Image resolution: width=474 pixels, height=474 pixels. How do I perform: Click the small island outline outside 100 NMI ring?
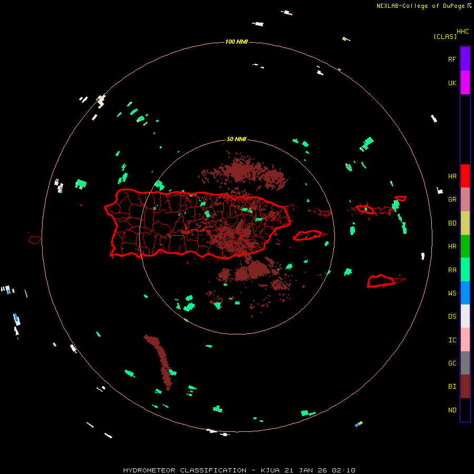(35, 240)
